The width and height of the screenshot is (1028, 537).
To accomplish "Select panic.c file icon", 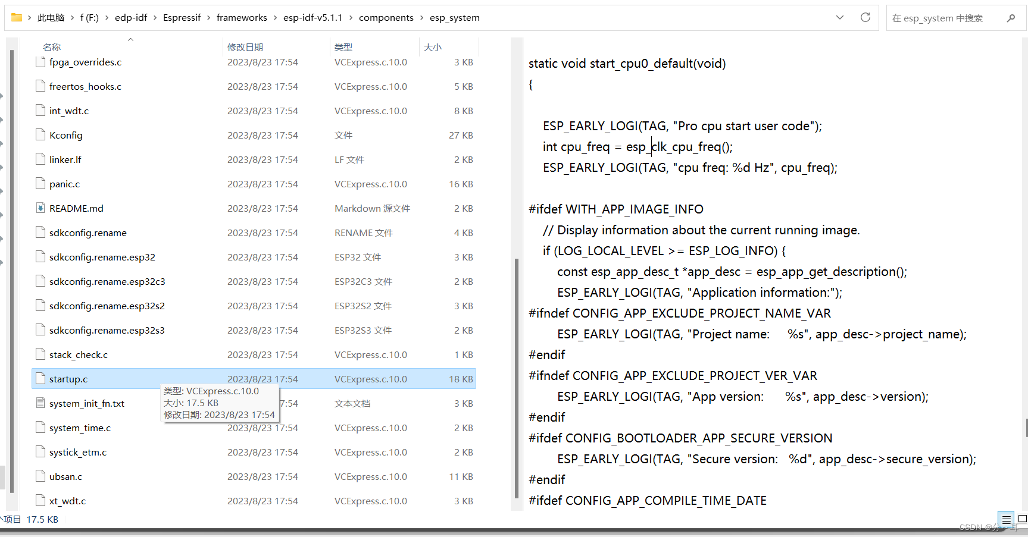I will coord(40,184).
